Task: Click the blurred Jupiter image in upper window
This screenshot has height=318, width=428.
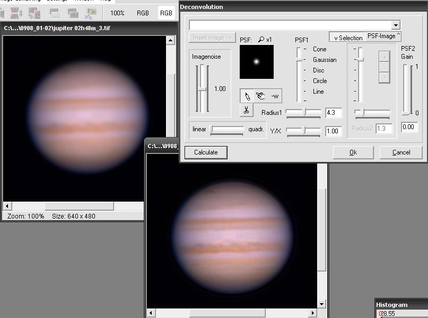Action: (88, 117)
